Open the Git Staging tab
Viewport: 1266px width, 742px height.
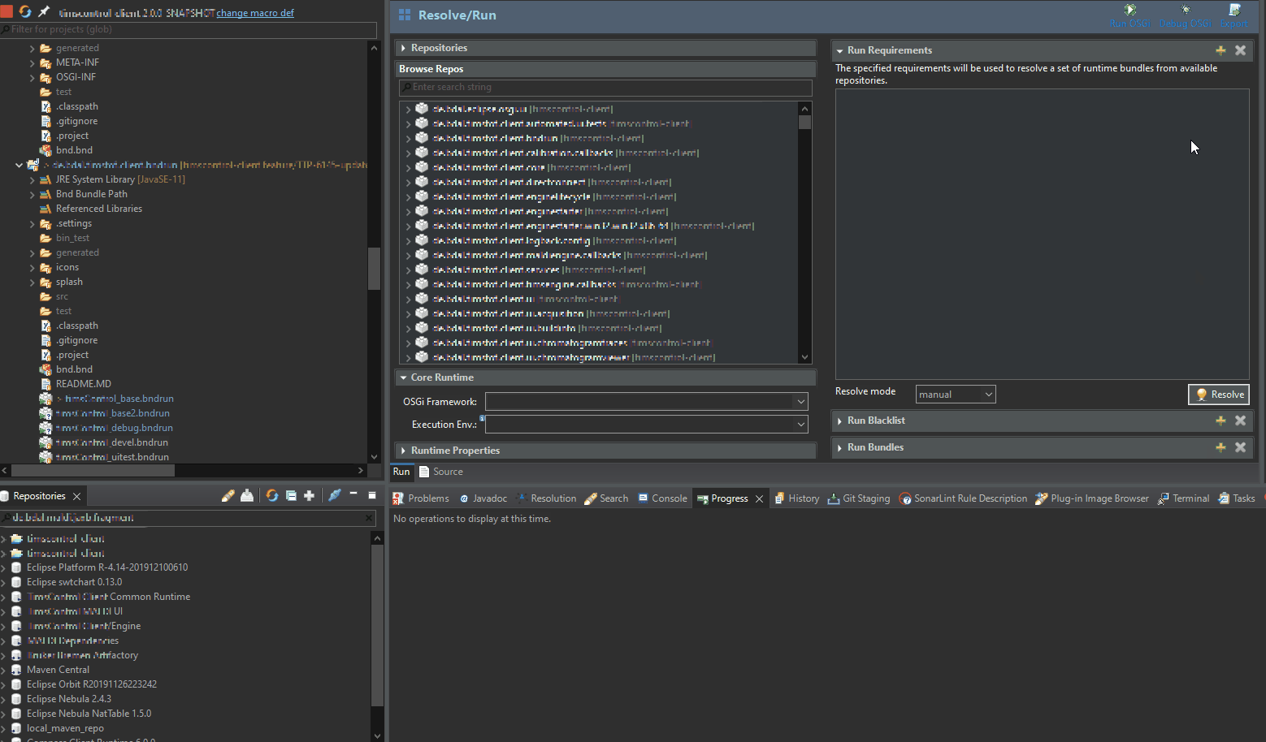pyautogui.click(x=859, y=498)
